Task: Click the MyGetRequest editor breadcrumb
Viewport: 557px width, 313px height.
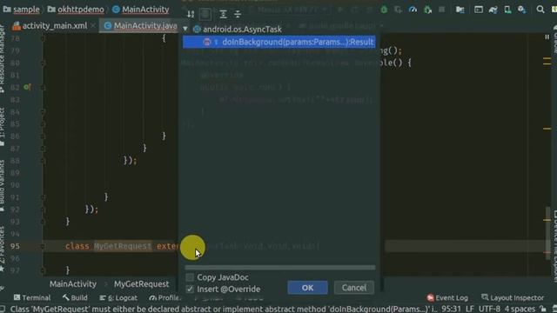Action: pos(141,284)
